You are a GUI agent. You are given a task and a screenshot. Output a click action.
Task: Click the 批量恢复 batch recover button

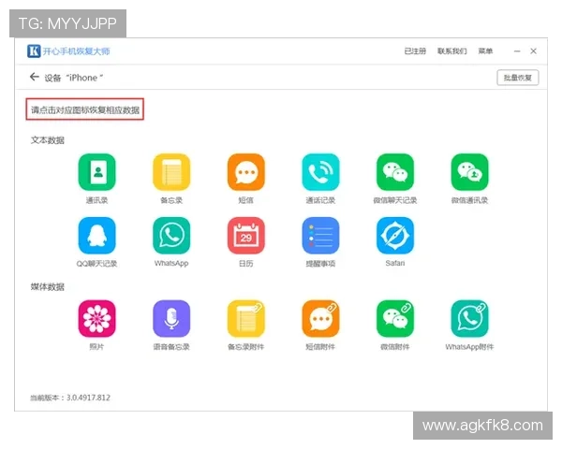[x=518, y=78]
